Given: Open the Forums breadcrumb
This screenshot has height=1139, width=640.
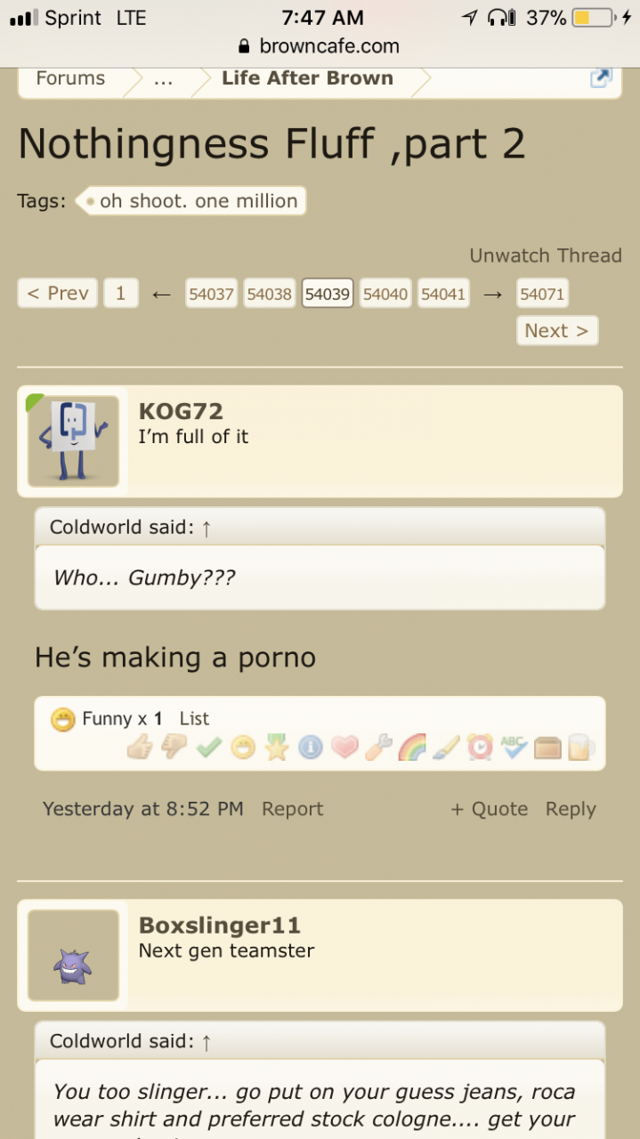Looking at the screenshot, I should 70,78.
